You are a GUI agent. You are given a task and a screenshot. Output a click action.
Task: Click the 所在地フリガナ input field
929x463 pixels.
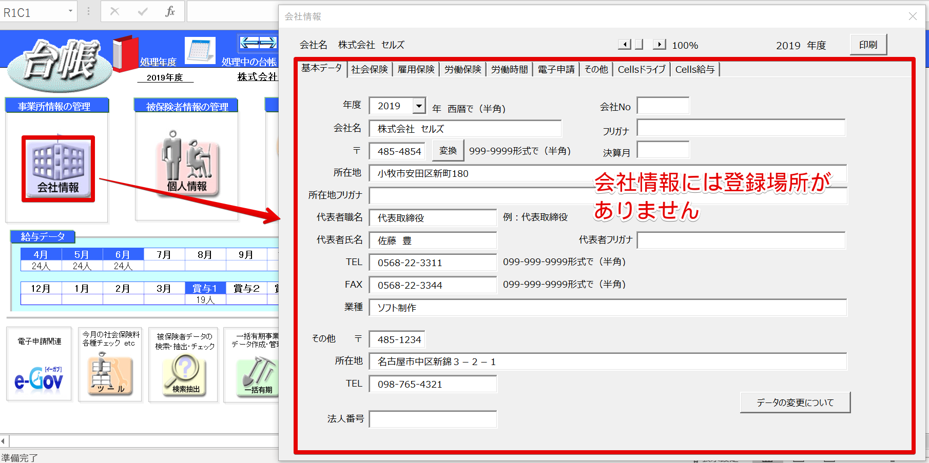[x=608, y=195]
